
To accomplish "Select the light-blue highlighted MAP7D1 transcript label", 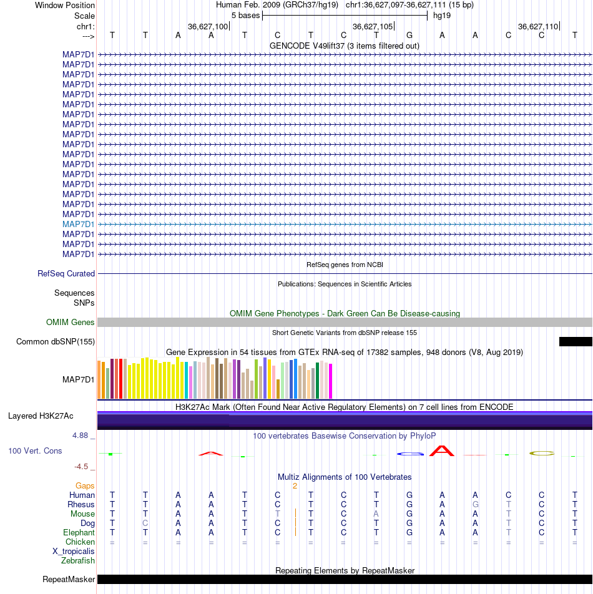I will click(x=79, y=224).
